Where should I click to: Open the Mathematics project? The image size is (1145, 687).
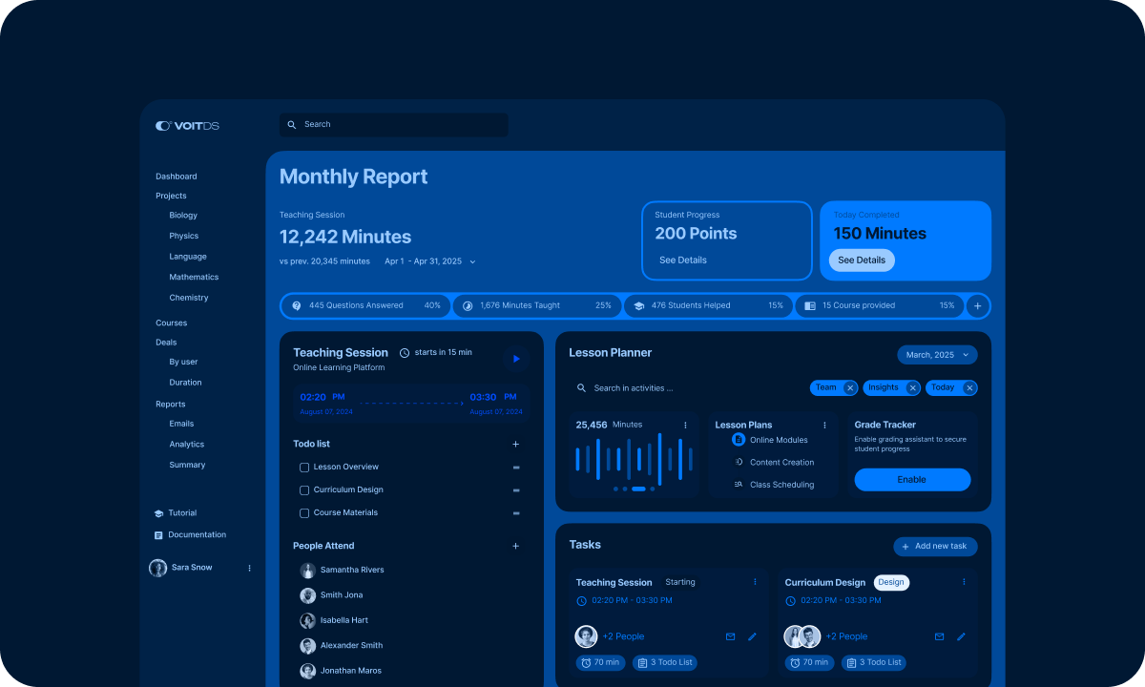click(x=194, y=277)
